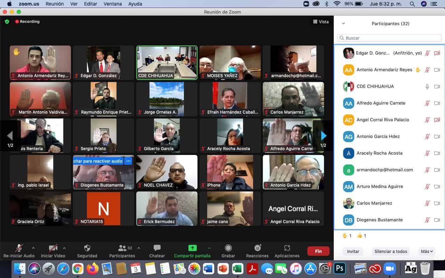
Task: Toggle Re-Iniciar Audio microphone
Action: 19,248
